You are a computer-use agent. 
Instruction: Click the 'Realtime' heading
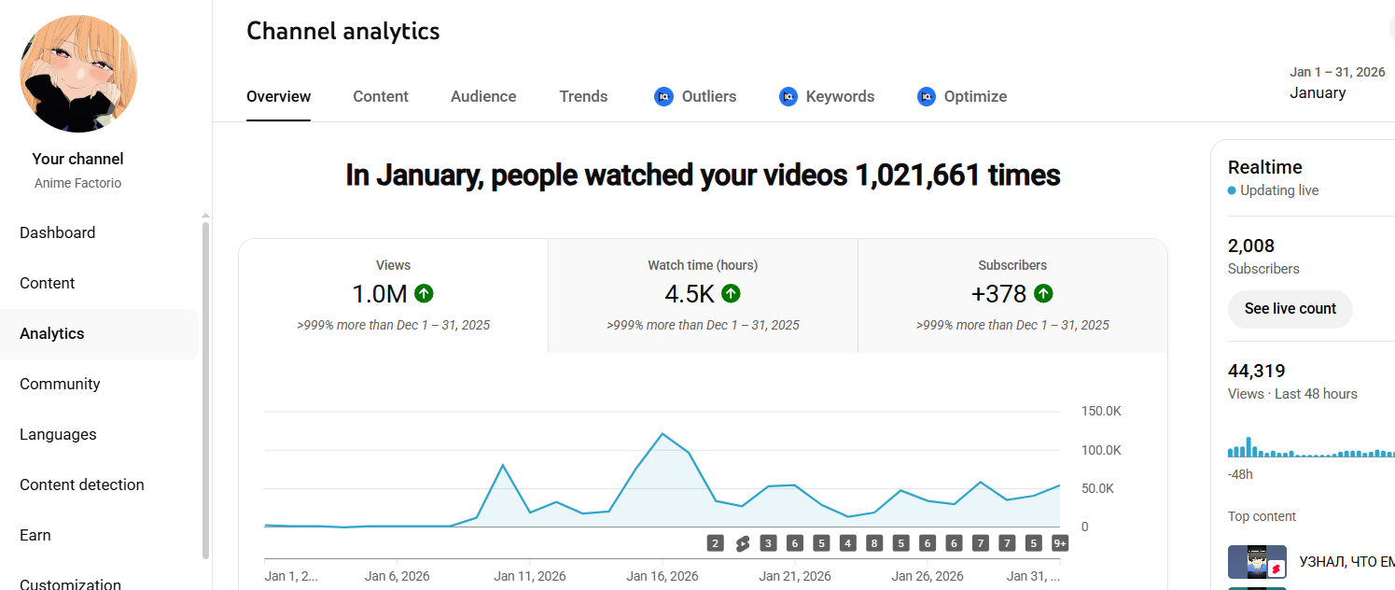(1264, 167)
